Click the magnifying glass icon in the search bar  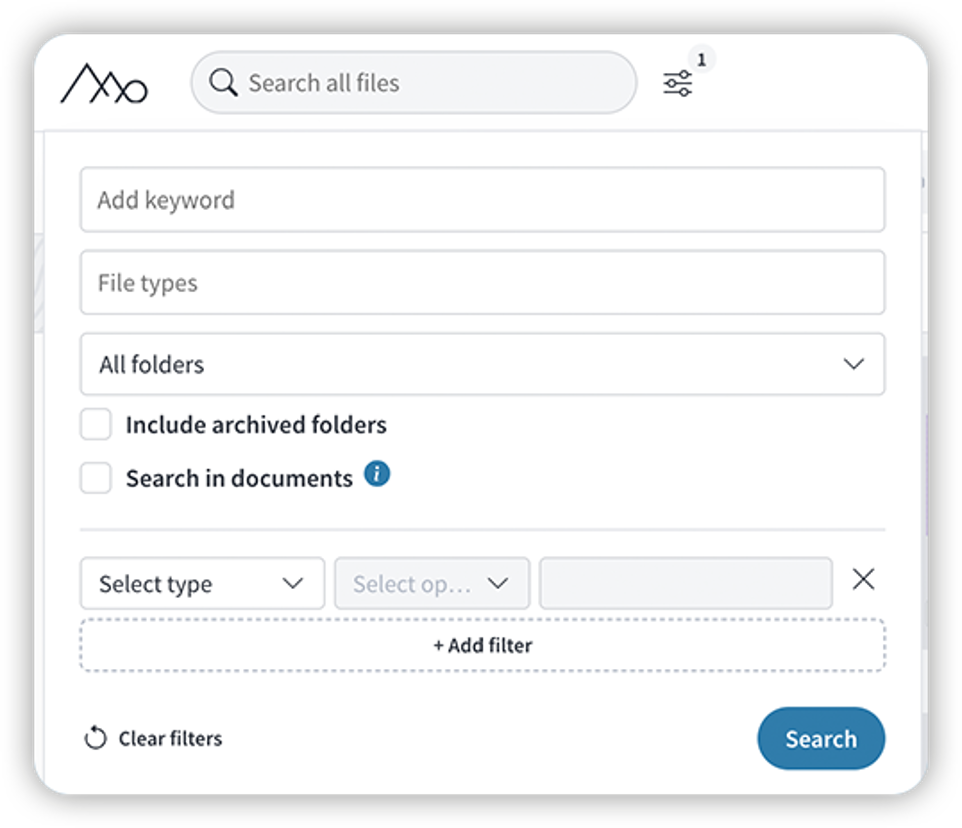pos(225,83)
